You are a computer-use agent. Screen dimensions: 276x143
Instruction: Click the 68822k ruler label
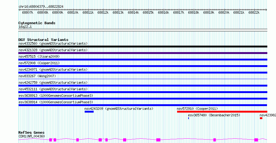(x=254, y=12)
